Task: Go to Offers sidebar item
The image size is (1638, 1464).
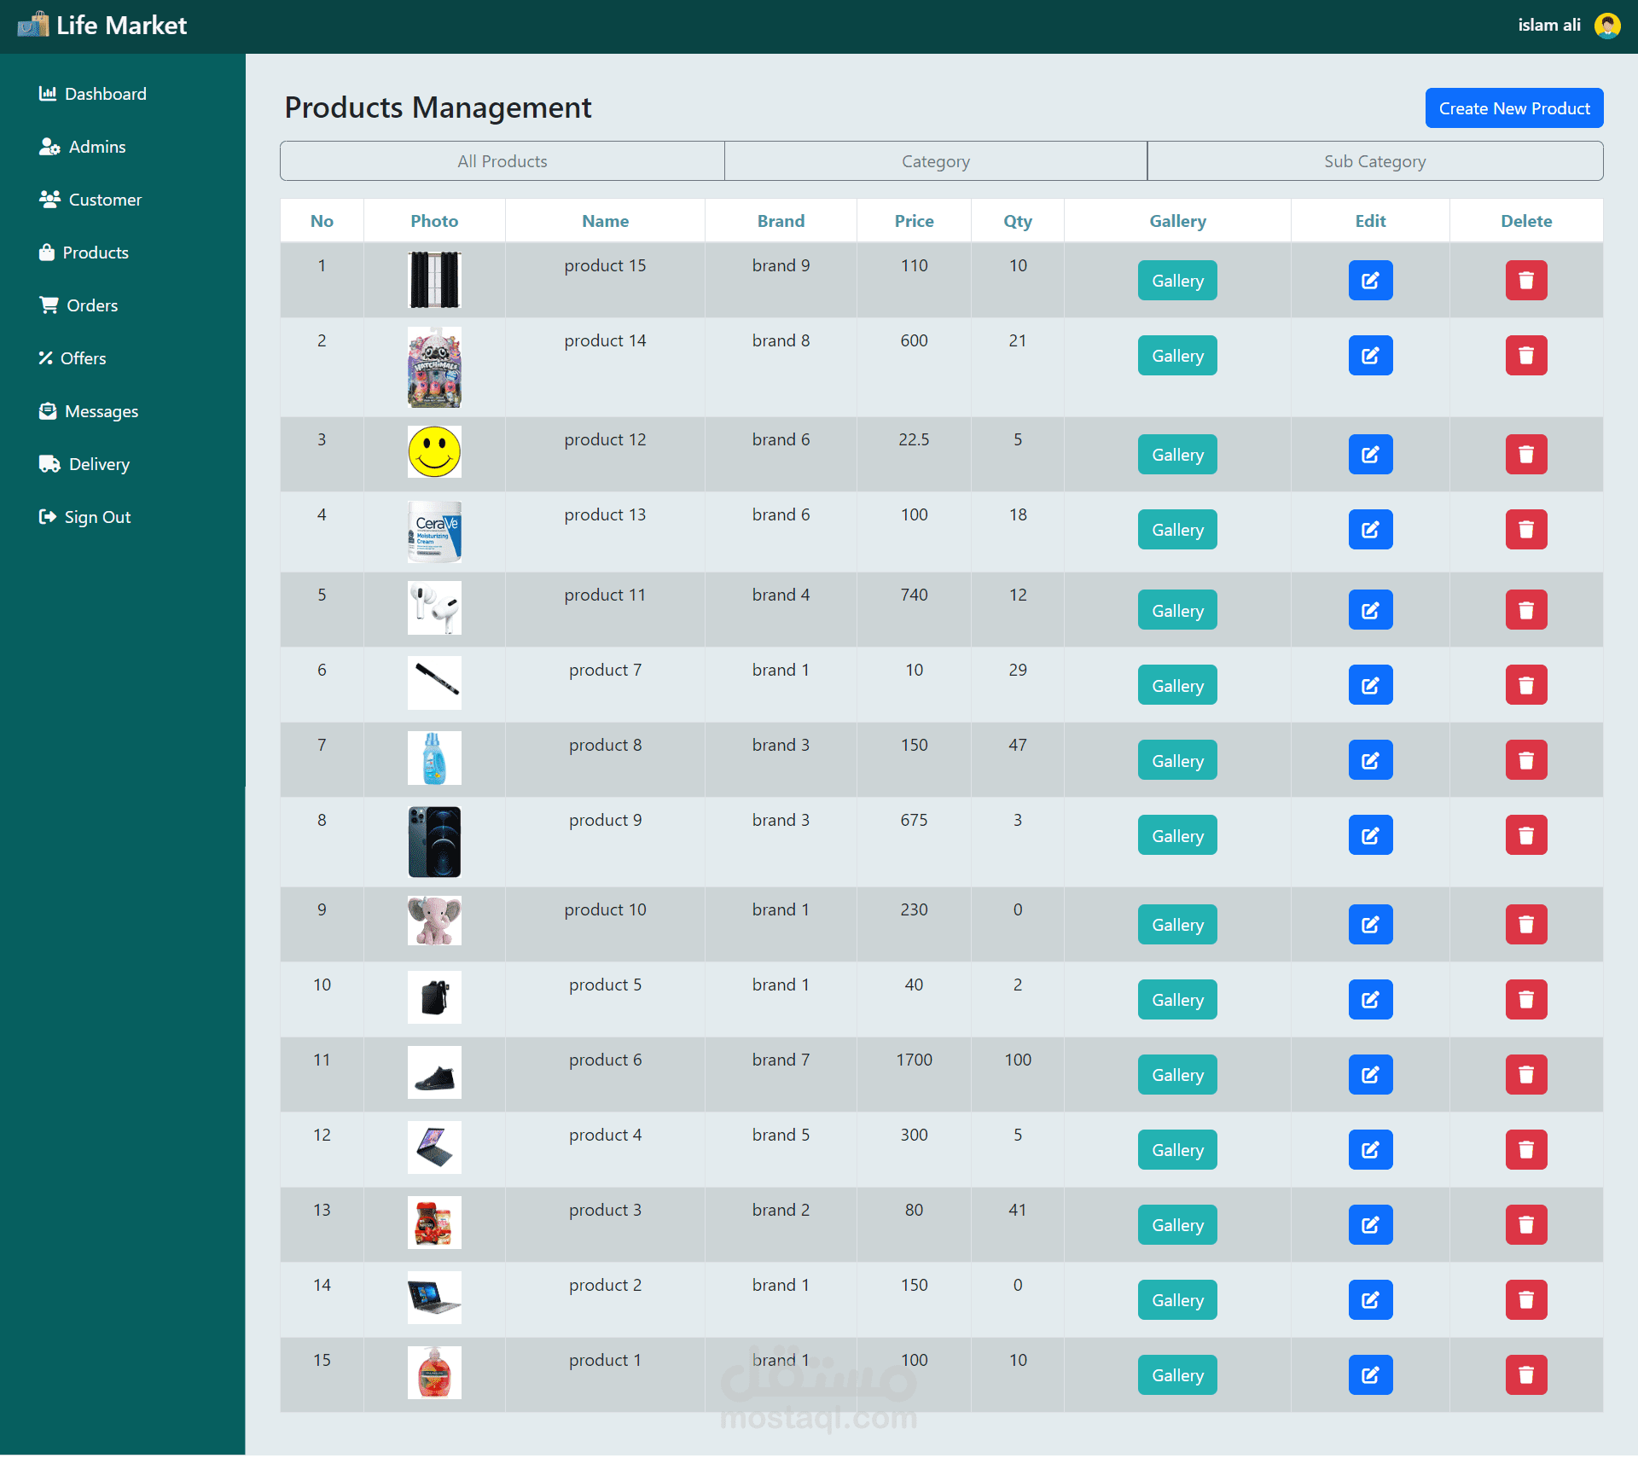Action: click(83, 358)
